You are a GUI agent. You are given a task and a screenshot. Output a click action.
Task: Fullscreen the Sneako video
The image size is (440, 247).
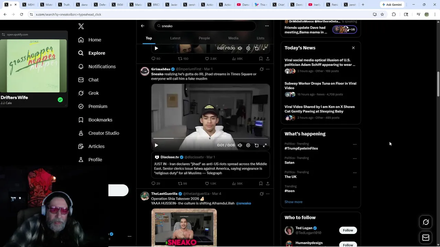point(265,145)
